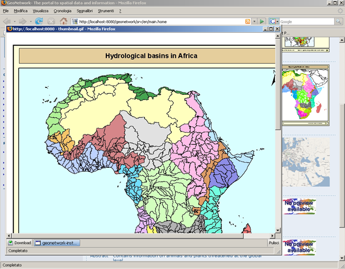The height and width of the screenshot is (269, 345).
Task: Open the File menu
Action: click(6, 11)
